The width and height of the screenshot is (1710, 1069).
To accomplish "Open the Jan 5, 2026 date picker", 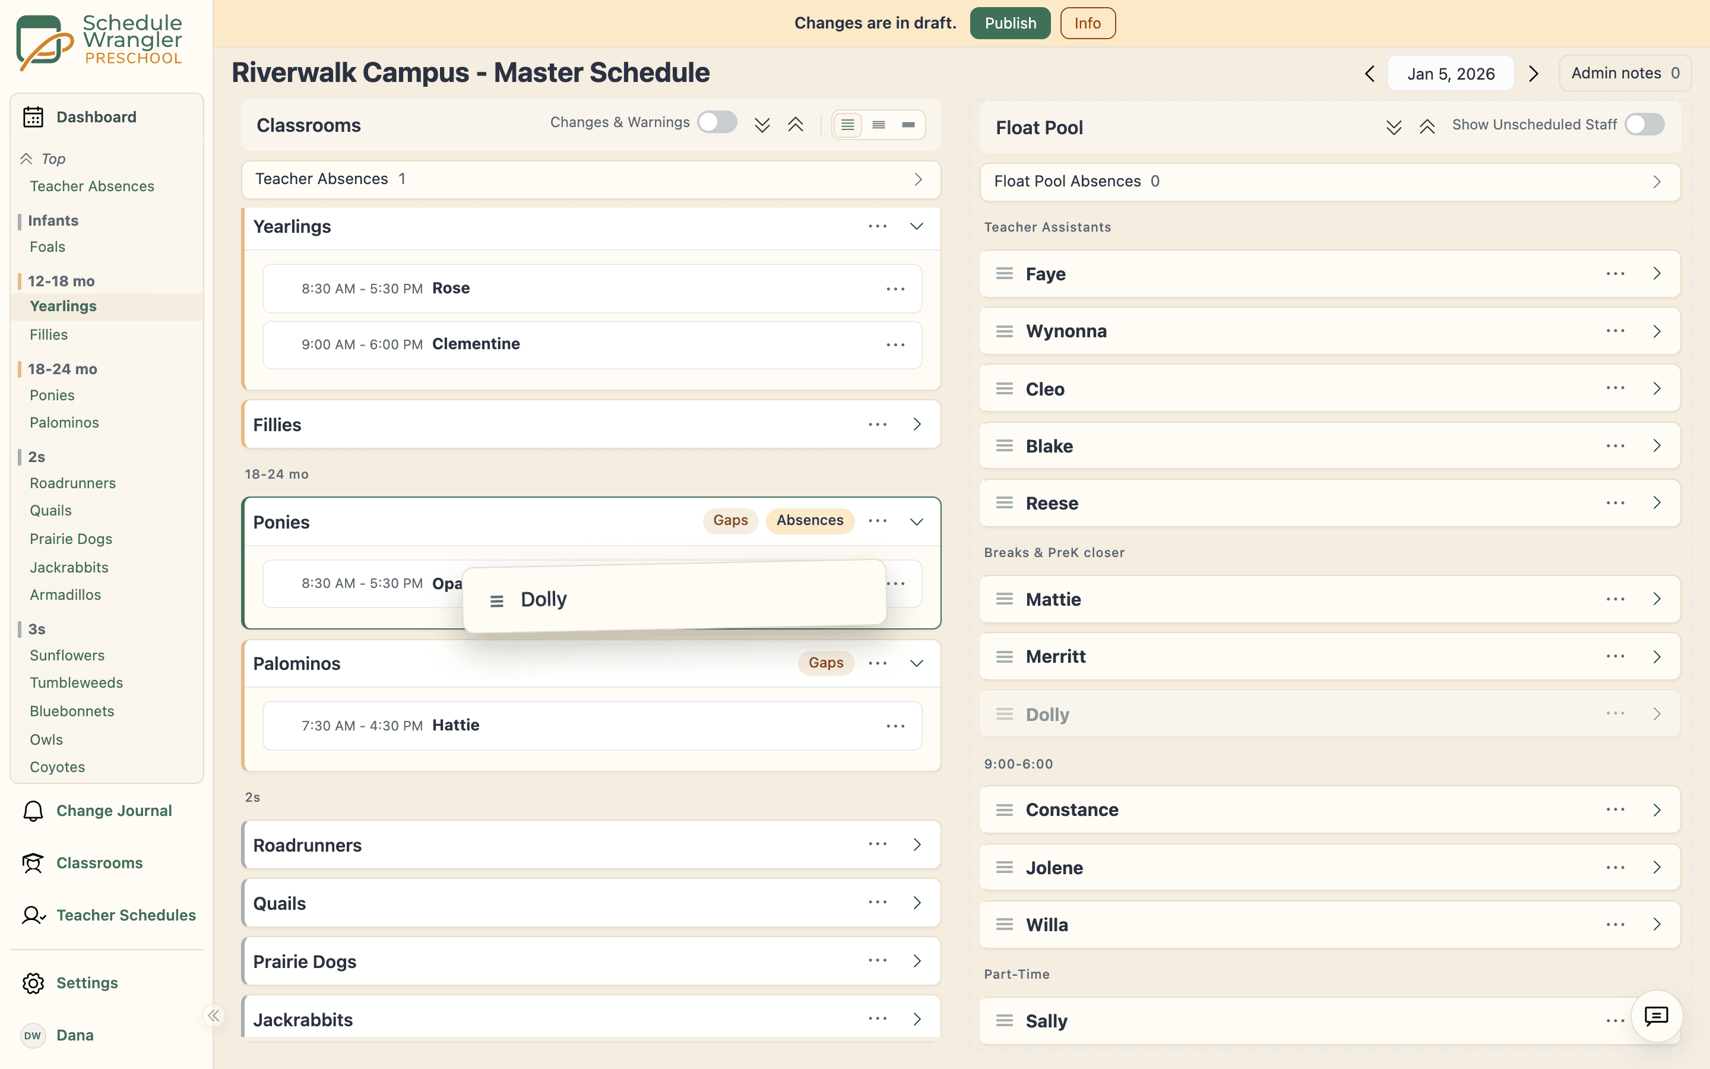I will [1451, 74].
